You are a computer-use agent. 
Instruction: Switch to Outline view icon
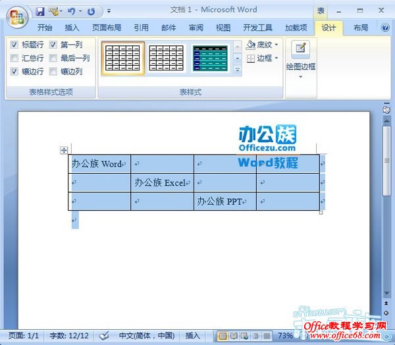point(255,336)
